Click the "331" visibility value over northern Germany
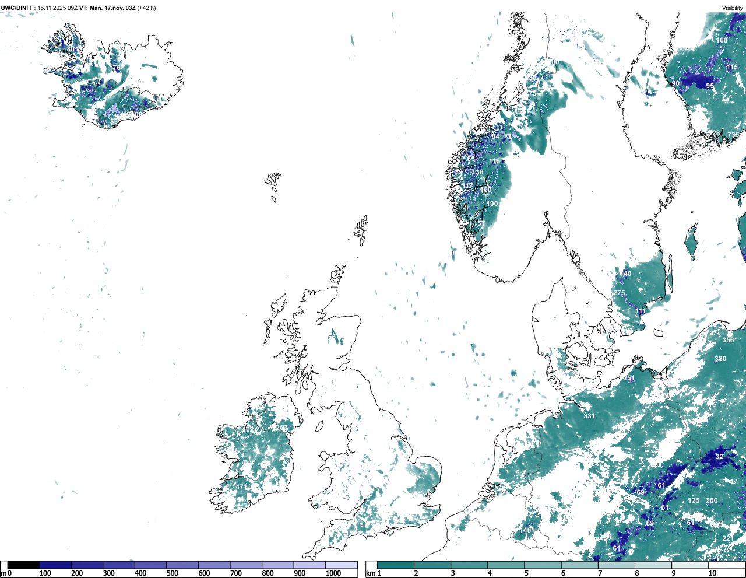This screenshot has height=578, width=746. (589, 416)
